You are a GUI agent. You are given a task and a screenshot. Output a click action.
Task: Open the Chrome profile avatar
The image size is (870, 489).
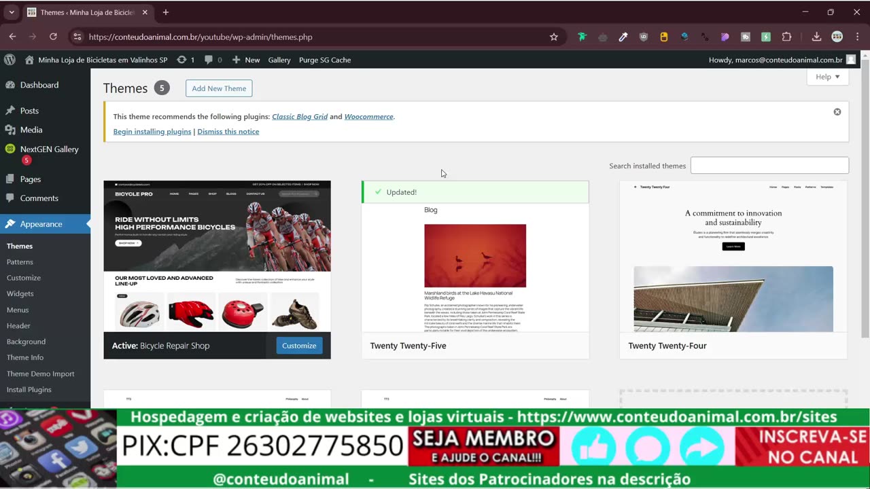(x=837, y=37)
